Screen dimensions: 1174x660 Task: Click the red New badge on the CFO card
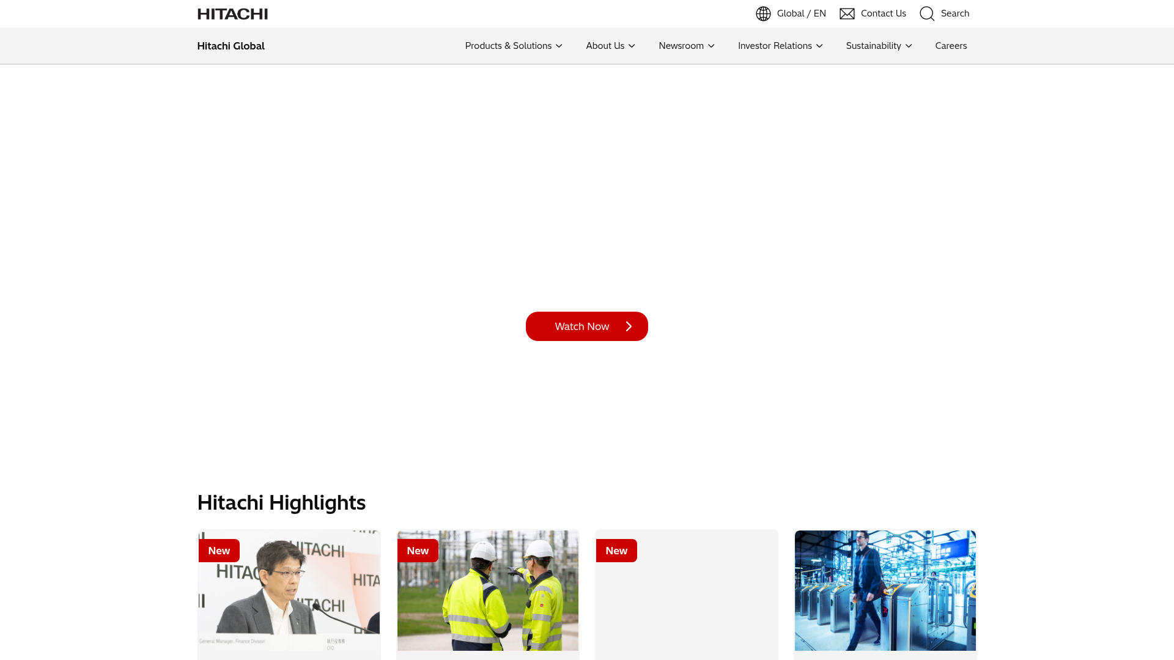(x=218, y=550)
